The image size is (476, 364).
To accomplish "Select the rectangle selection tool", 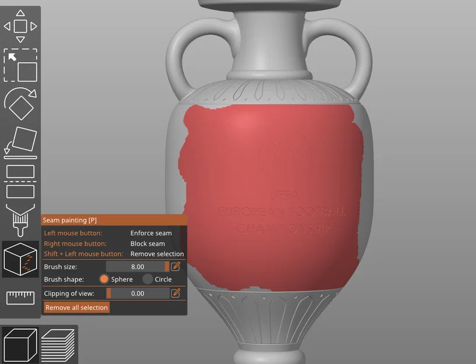I will (x=20, y=64).
